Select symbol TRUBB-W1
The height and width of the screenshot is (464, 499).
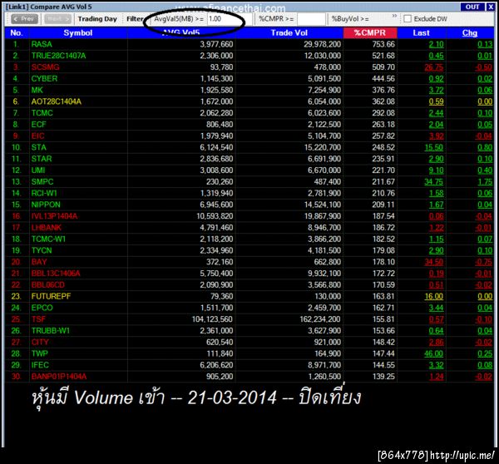(x=50, y=331)
